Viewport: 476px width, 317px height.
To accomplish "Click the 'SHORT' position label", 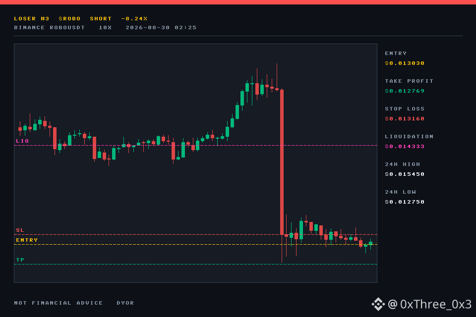I will [x=101, y=19].
